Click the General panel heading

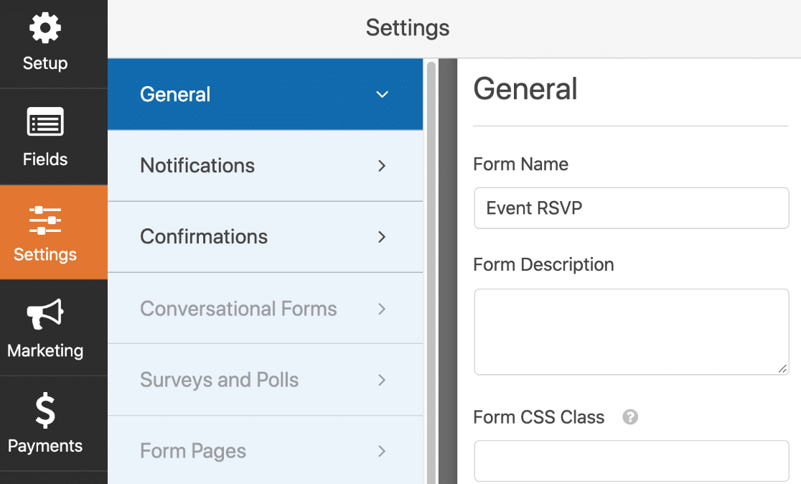(x=525, y=89)
